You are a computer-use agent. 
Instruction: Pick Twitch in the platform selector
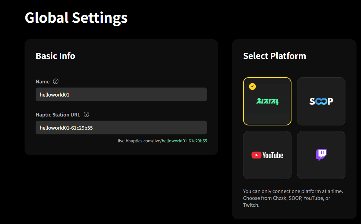(321, 155)
